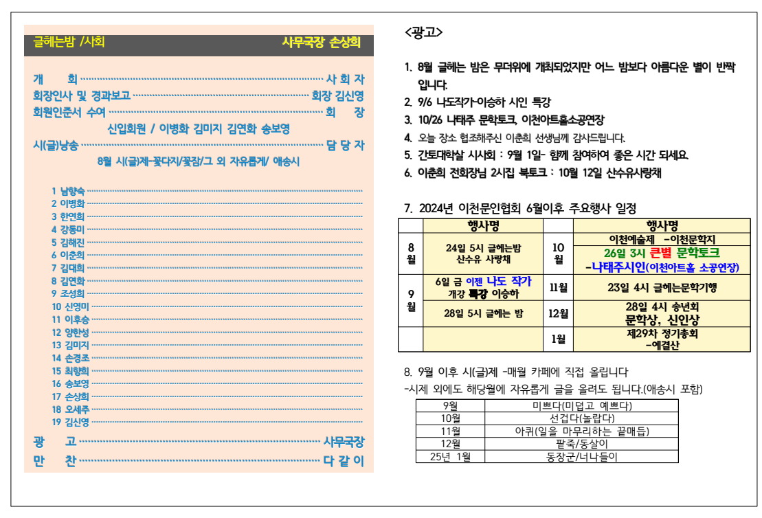
Task: Select notice 4 thanking 이춘희 선생님
Action: pyautogui.click(x=515, y=137)
